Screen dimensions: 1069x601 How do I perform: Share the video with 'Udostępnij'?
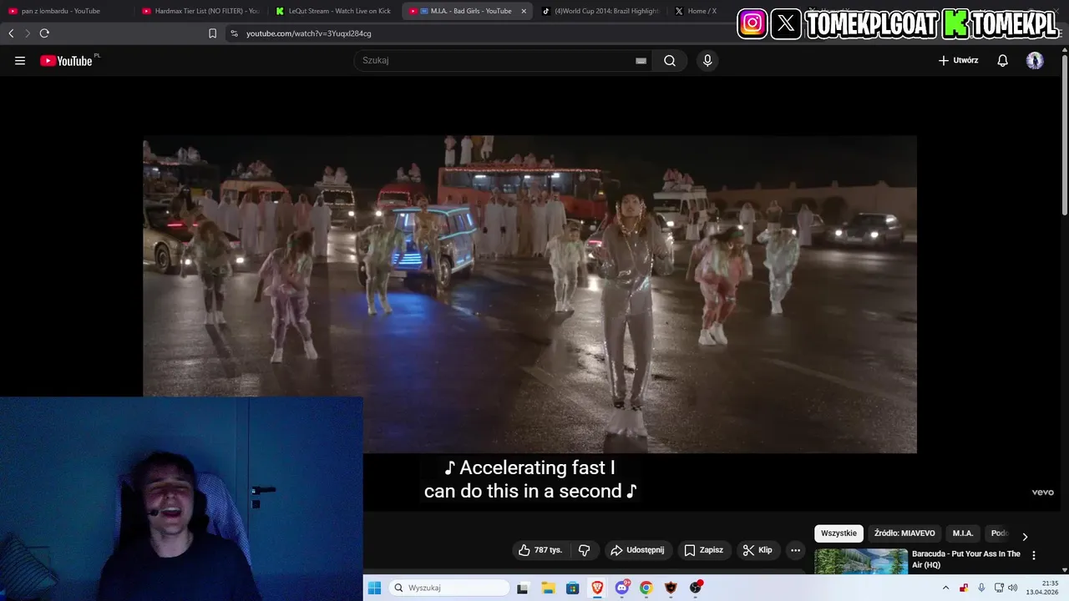coord(638,550)
